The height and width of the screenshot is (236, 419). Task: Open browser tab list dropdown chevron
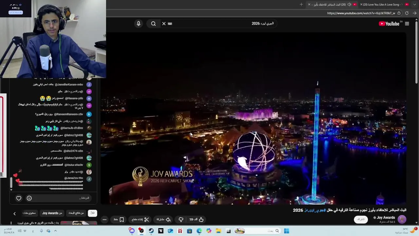415,4
